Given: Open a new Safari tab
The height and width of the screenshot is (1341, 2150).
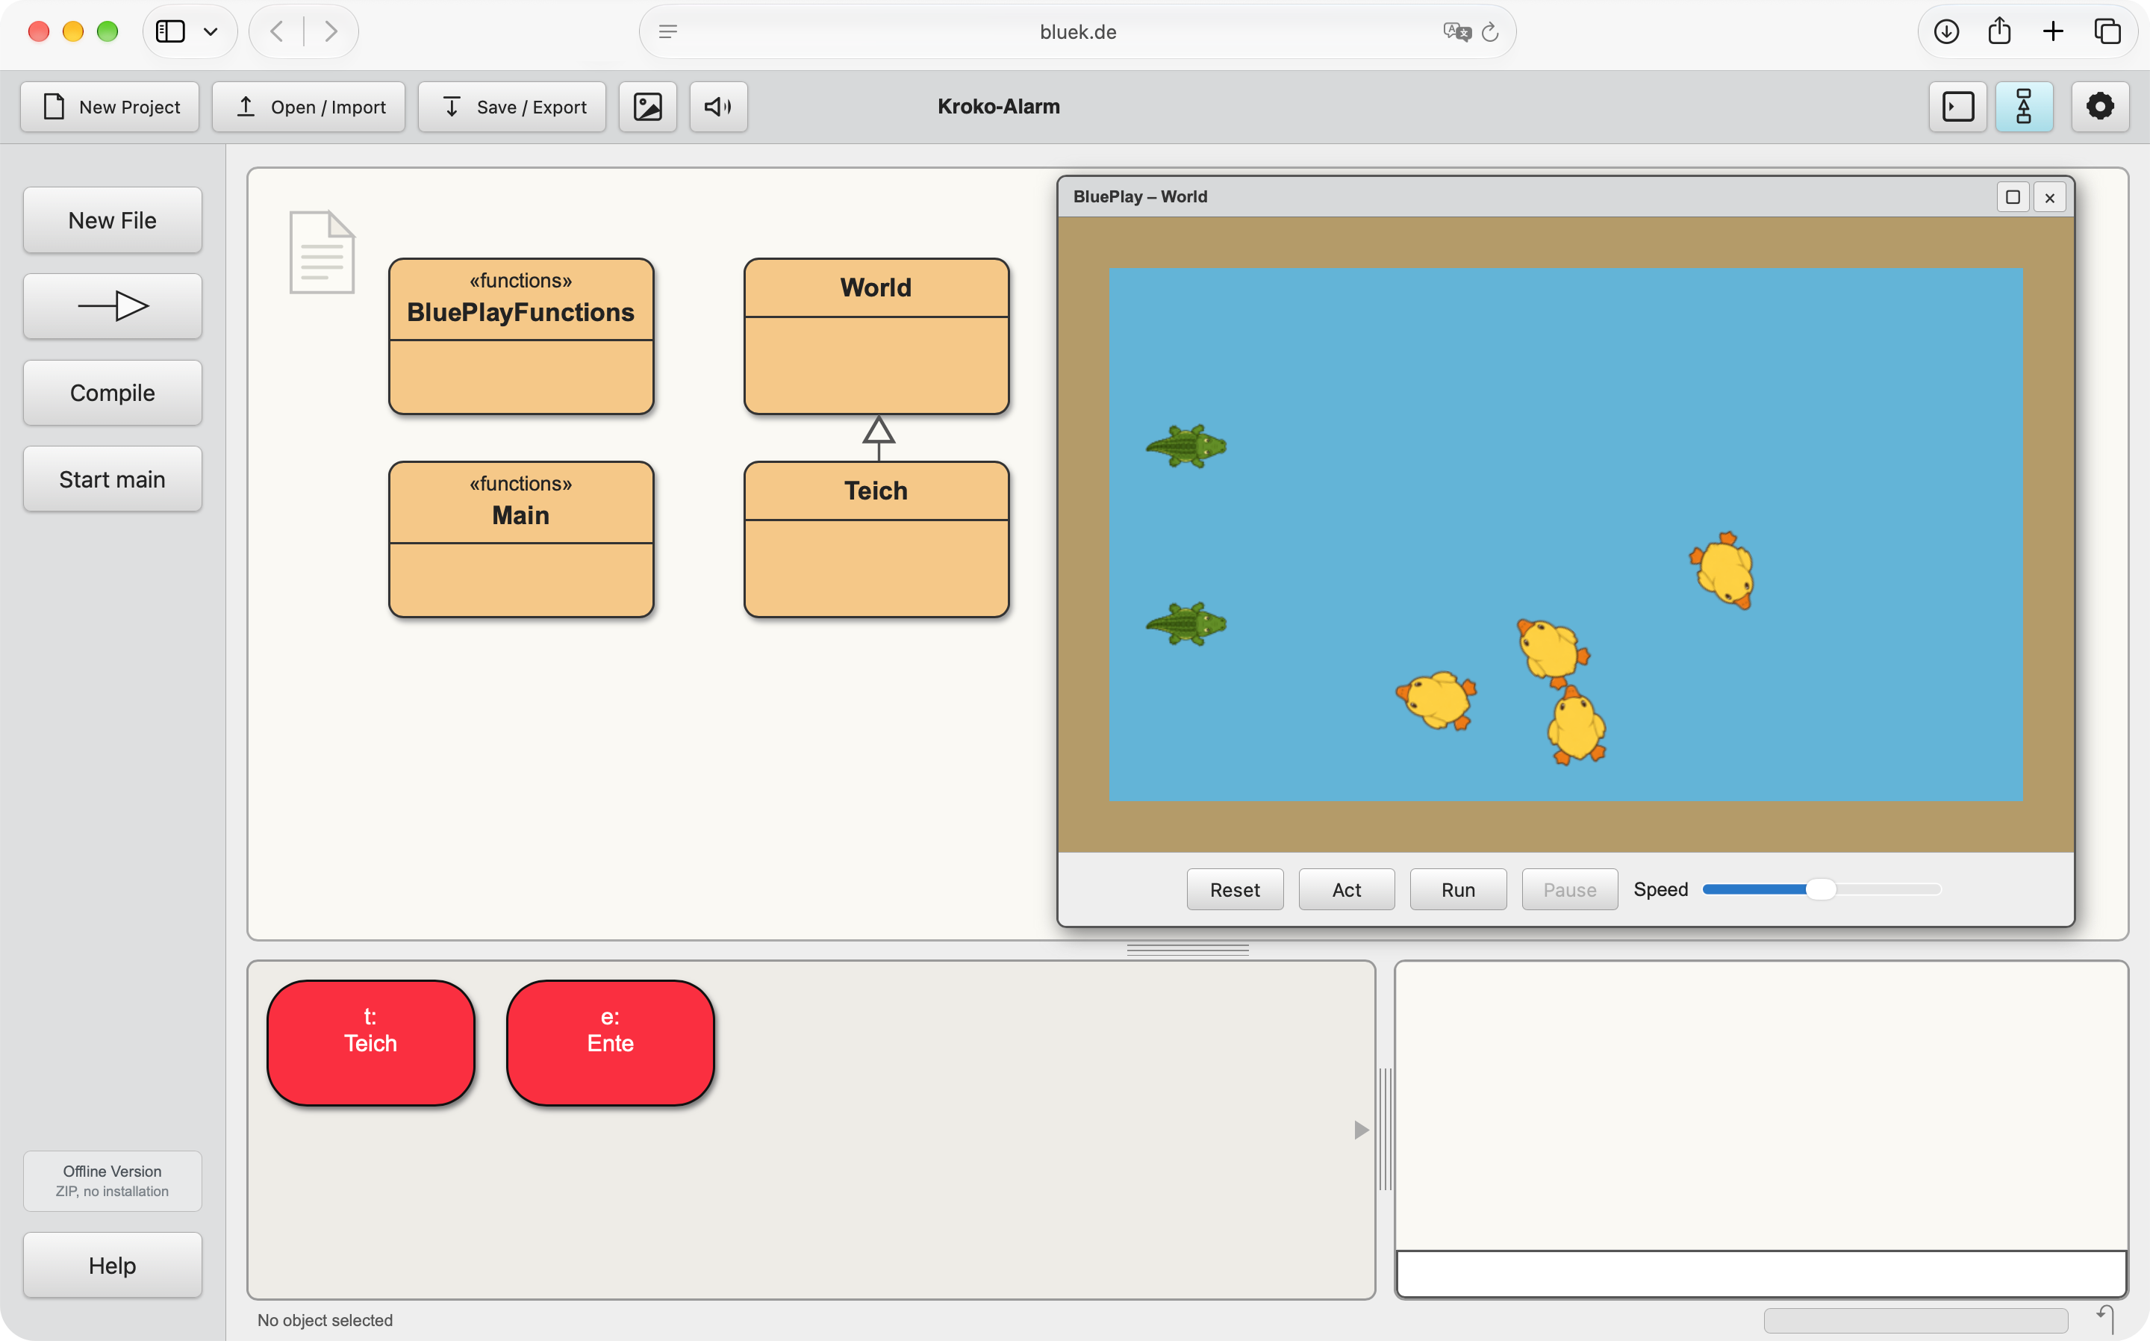Looking at the screenshot, I should coord(2054,32).
